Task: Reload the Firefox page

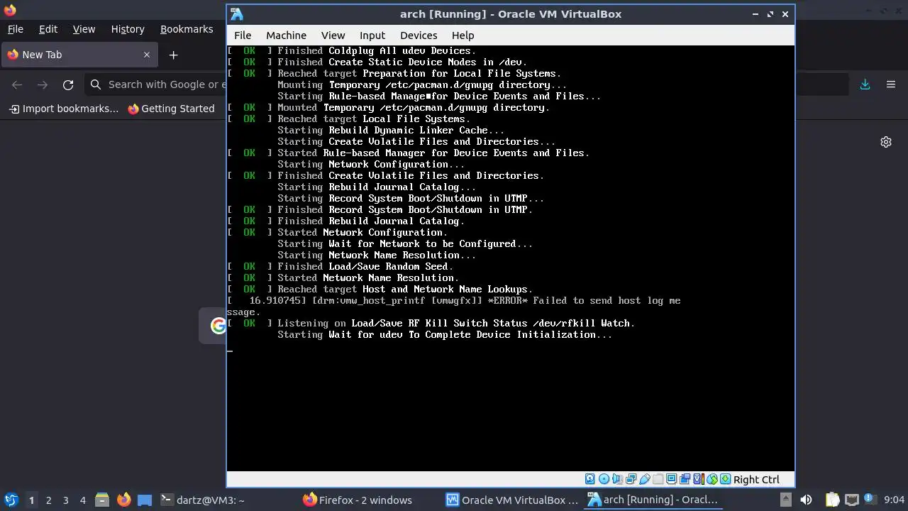Action: [68, 84]
